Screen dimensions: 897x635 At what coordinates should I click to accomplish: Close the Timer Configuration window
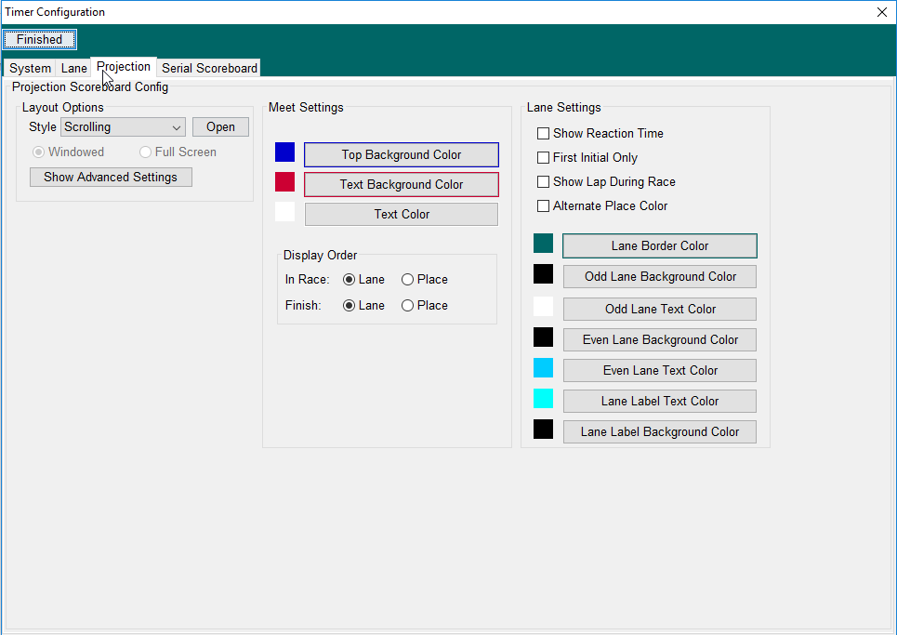tap(881, 12)
